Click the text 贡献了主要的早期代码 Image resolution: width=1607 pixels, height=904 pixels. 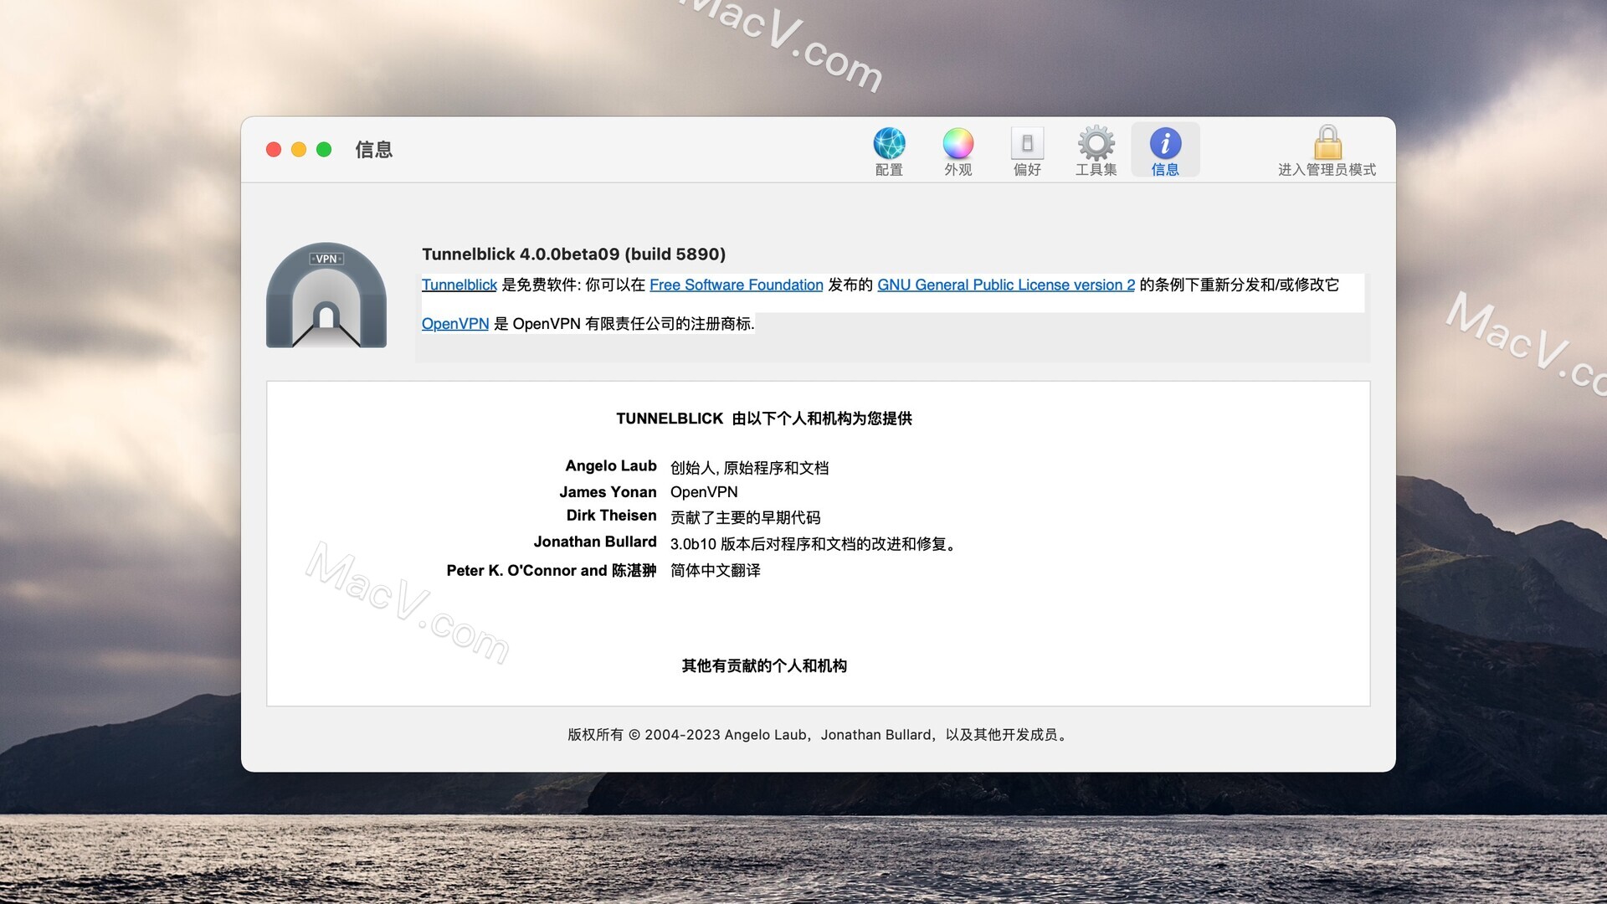coord(745,518)
